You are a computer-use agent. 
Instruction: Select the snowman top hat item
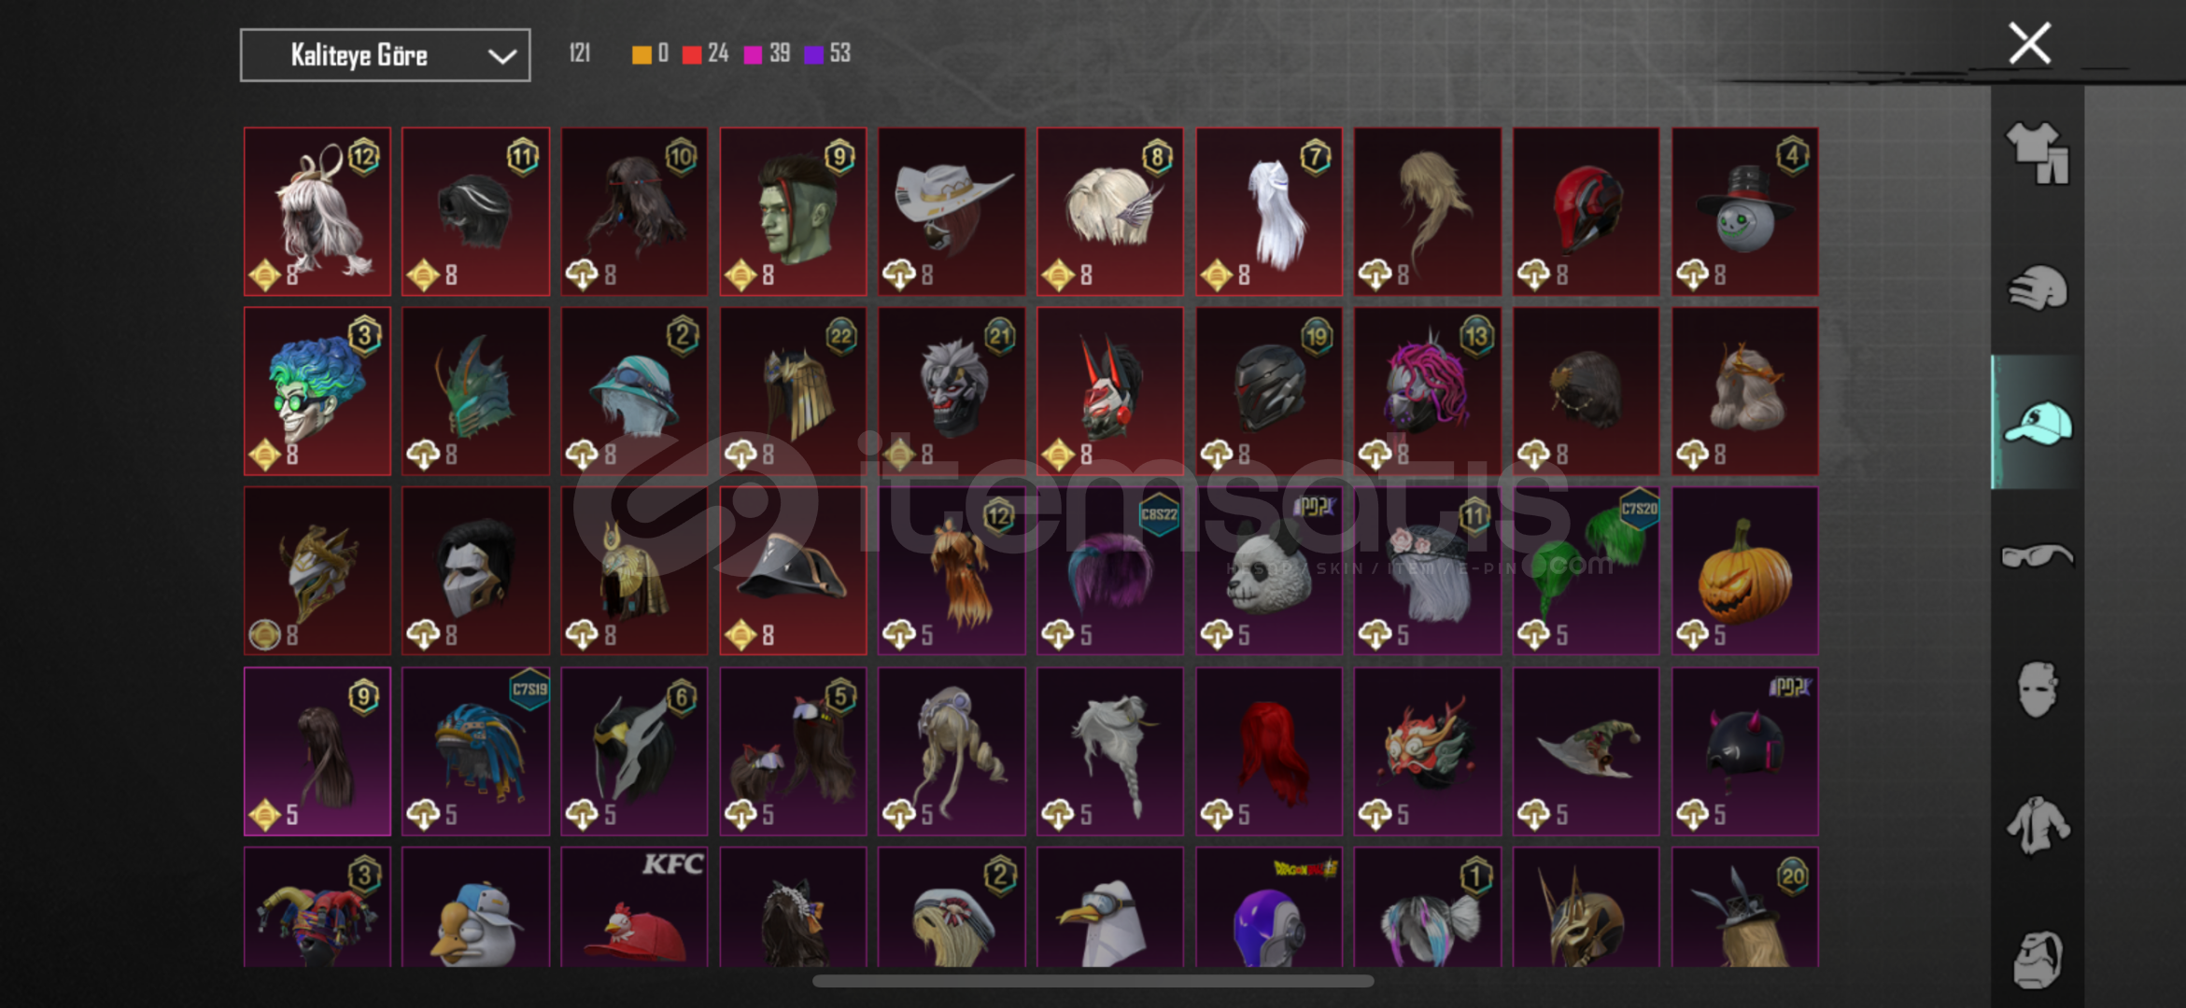(1744, 212)
